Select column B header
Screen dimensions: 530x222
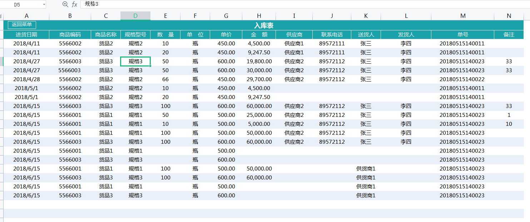coord(70,16)
